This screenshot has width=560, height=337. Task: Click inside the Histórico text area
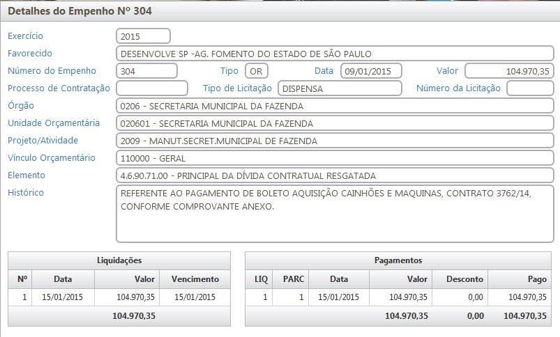(x=335, y=214)
